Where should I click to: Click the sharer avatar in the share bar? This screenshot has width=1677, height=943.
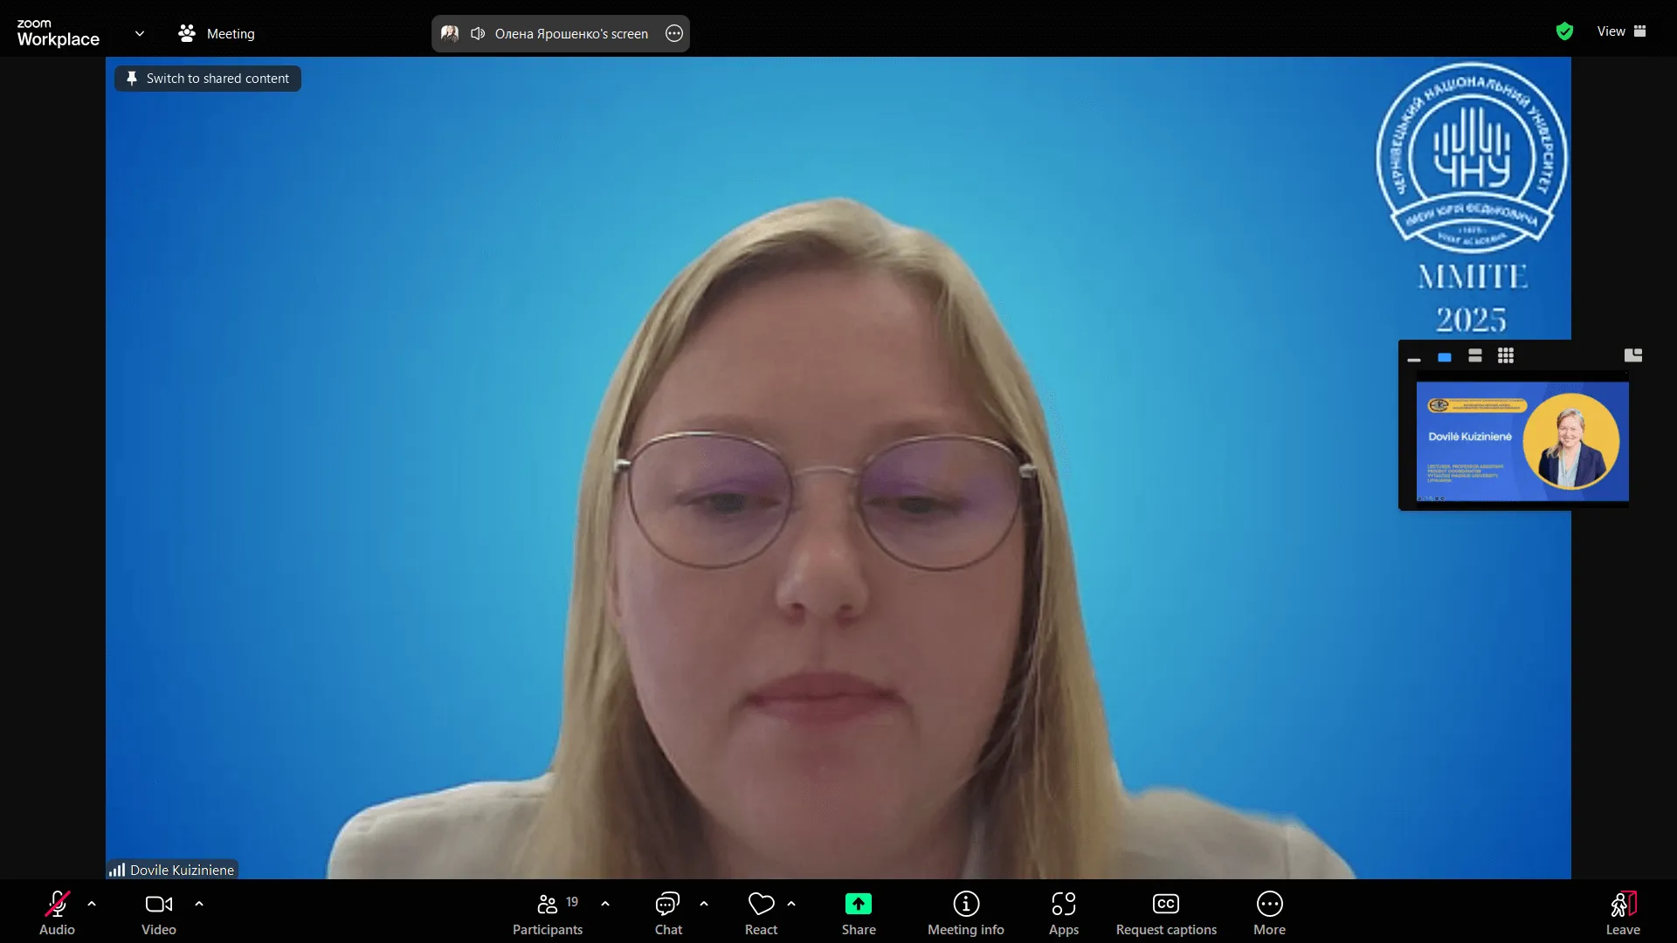tap(450, 33)
